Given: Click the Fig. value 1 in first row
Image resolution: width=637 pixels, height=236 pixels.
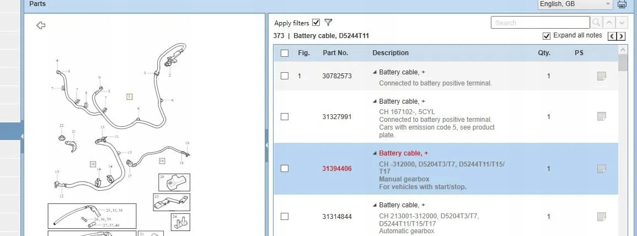Looking at the screenshot, I should point(299,76).
